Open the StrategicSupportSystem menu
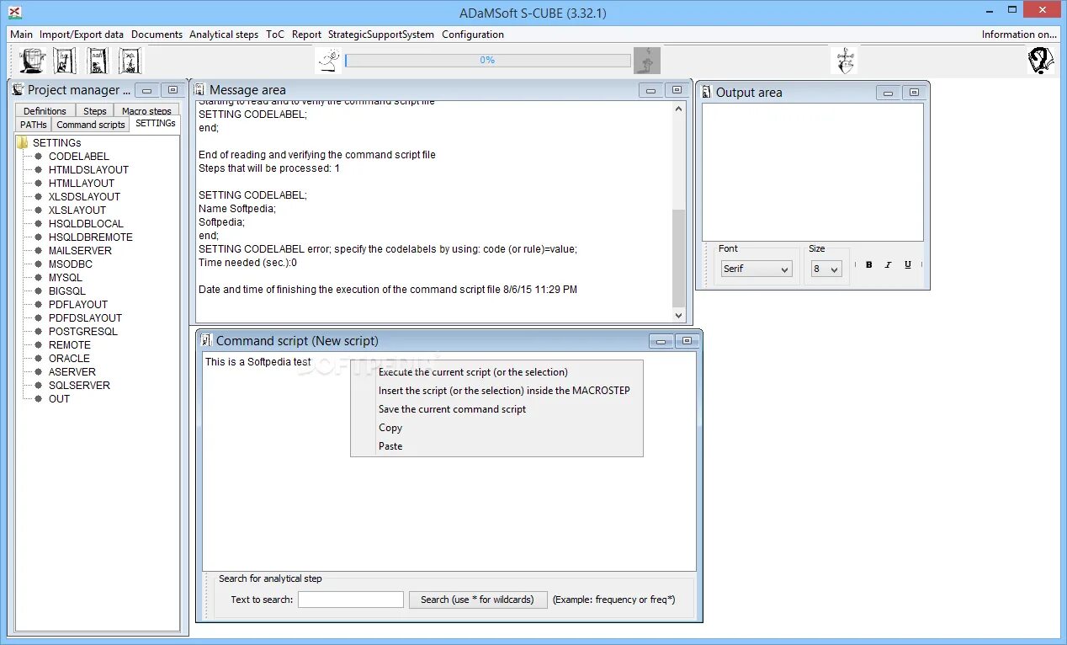The height and width of the screenshot is (645, 1067). (x=381, y=35)
